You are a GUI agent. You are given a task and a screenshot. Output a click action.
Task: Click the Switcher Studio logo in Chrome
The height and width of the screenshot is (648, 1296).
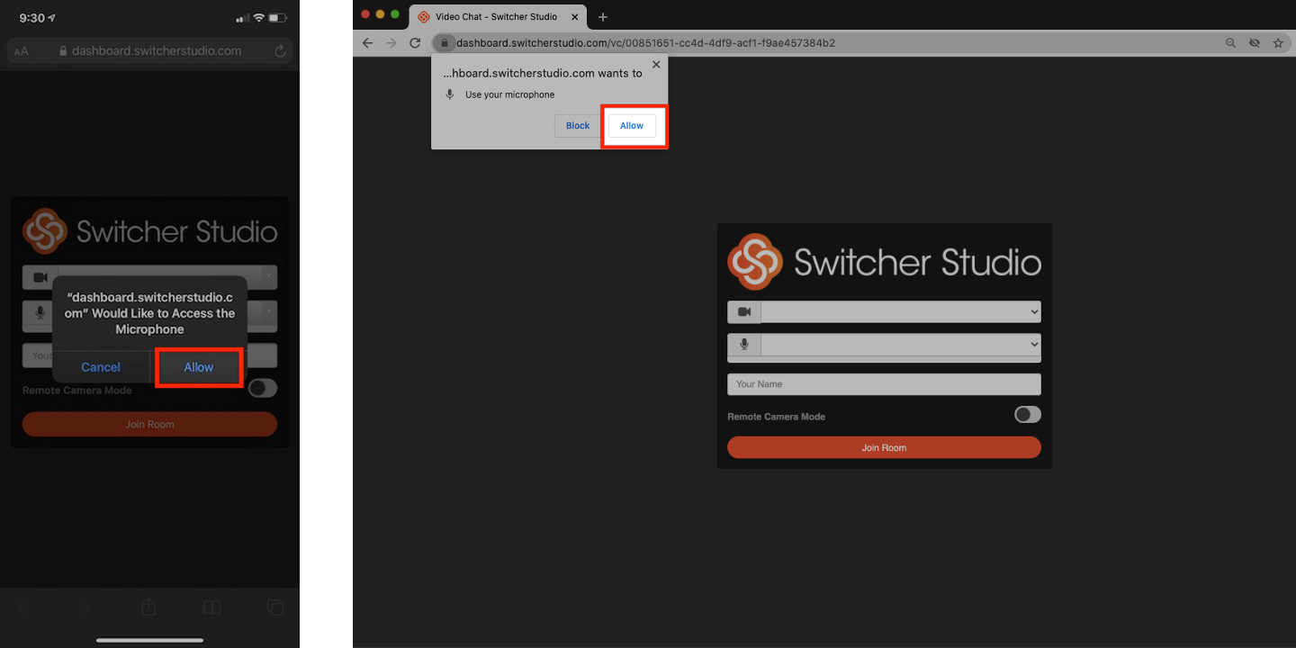pyautogui.click(x=884, y=262)
